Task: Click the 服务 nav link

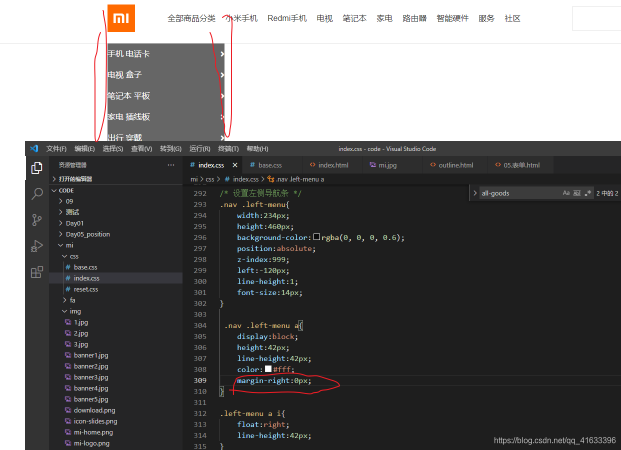Action: click(x=486, y=18)
